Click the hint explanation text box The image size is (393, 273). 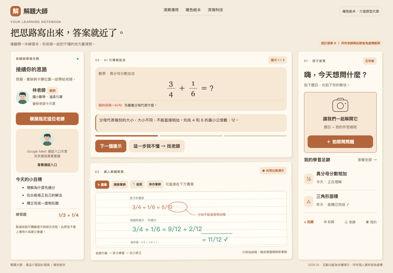[x=191, y=123]
